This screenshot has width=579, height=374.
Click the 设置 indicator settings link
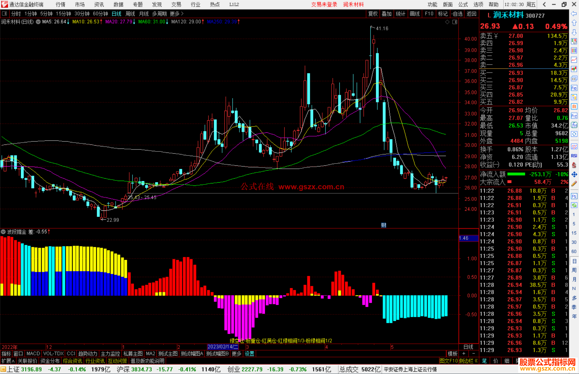click(249, 354)
